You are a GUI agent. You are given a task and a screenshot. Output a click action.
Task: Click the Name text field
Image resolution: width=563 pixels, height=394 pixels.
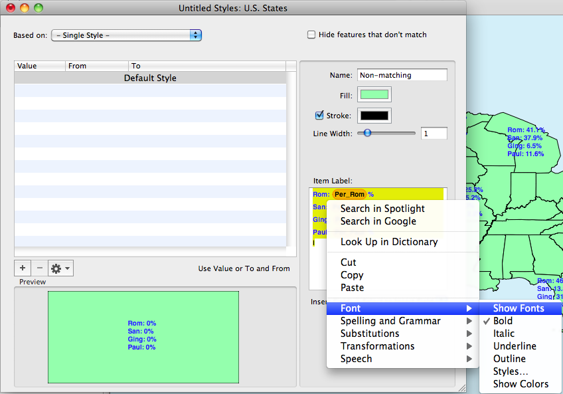tap(402, 75)
